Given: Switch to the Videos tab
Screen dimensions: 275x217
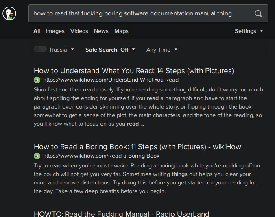Looking at the screenshot, I should [79, 31].
